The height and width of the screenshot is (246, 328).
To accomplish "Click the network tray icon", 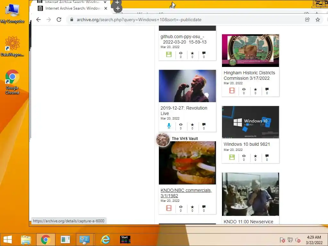I will [290, 240].
